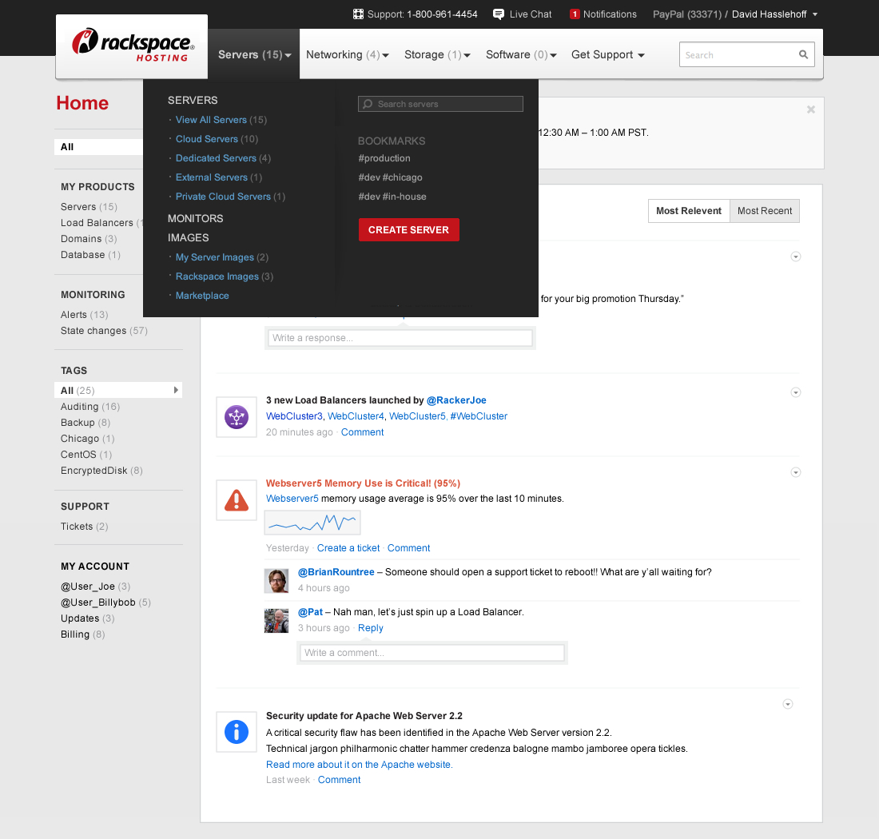This screenshot has width=879, height=839.
Task: Close the announcement banner with X
Action: (811, 109)
